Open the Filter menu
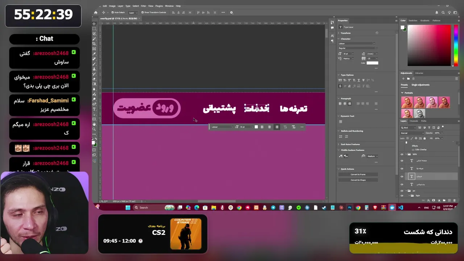Image resolution: width=464 pixels, height=261 pixels. (144, 6)
